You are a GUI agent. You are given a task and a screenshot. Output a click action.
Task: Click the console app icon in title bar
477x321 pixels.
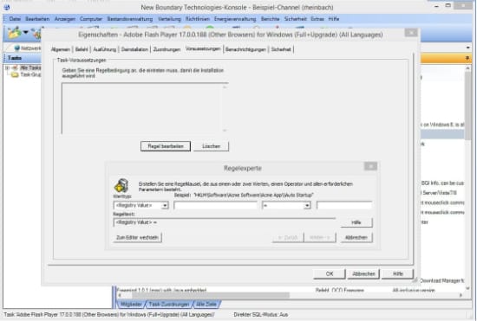7,7
